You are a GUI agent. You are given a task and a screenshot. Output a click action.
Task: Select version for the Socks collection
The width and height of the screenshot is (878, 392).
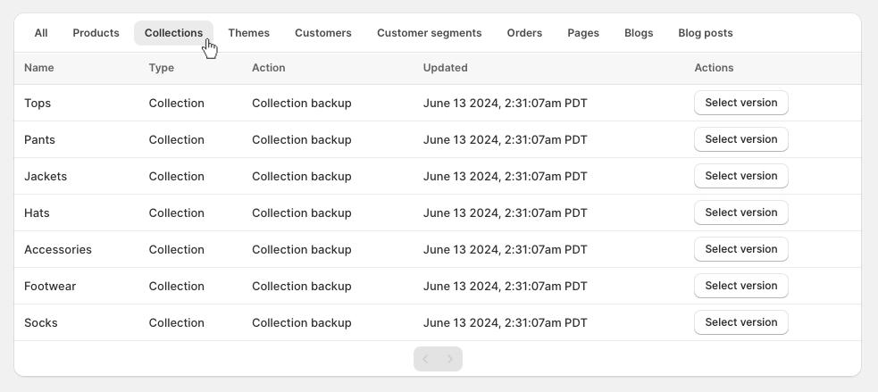740,322
